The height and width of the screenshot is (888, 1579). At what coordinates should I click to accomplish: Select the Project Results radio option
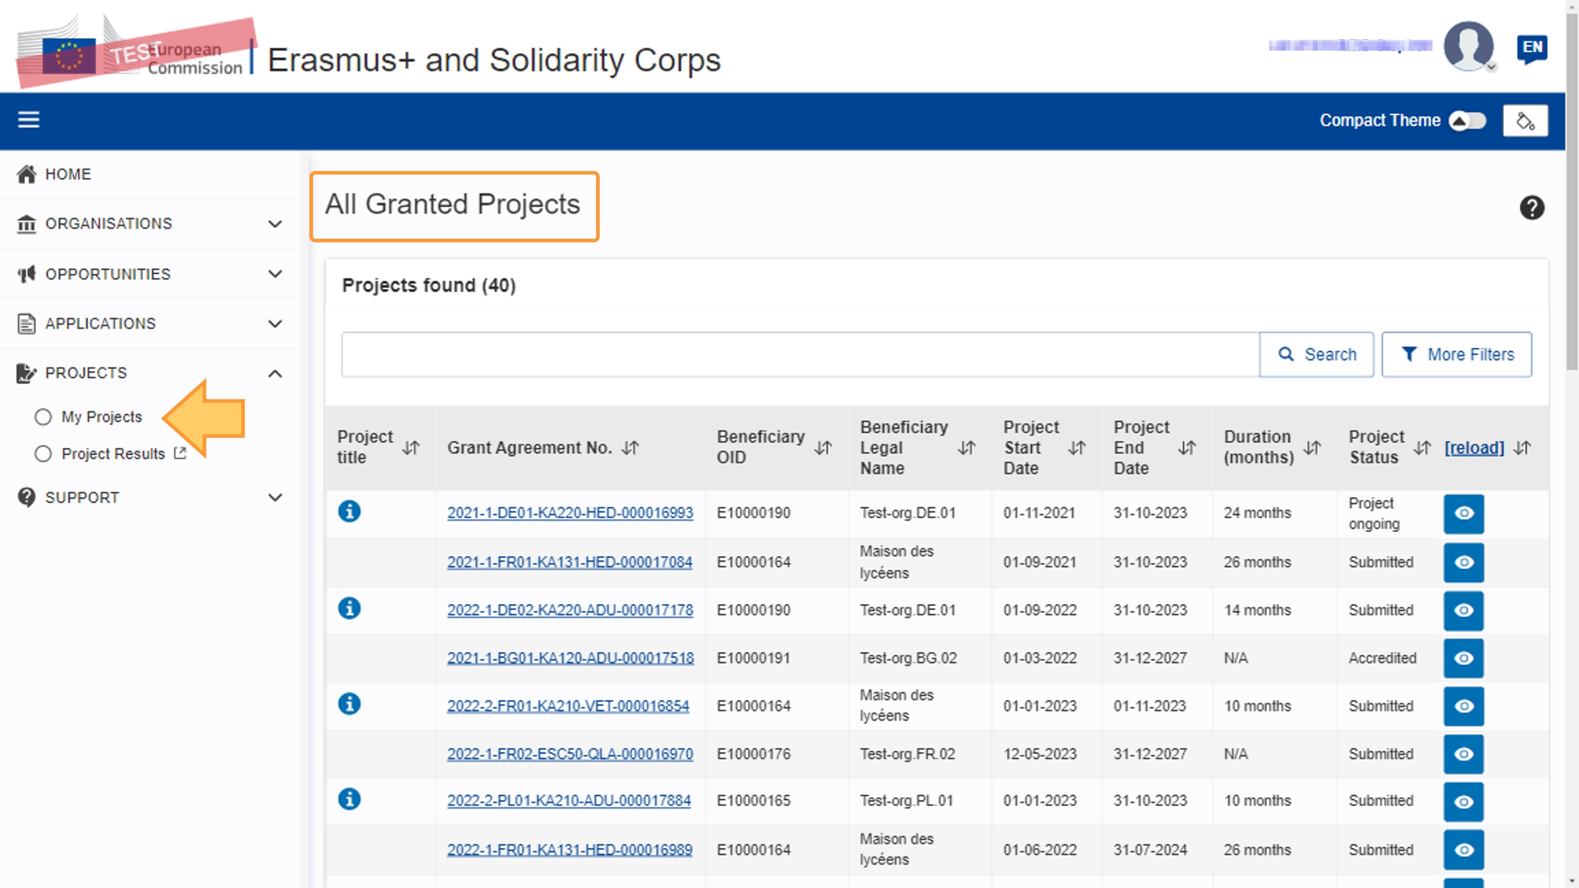point(43,454)
